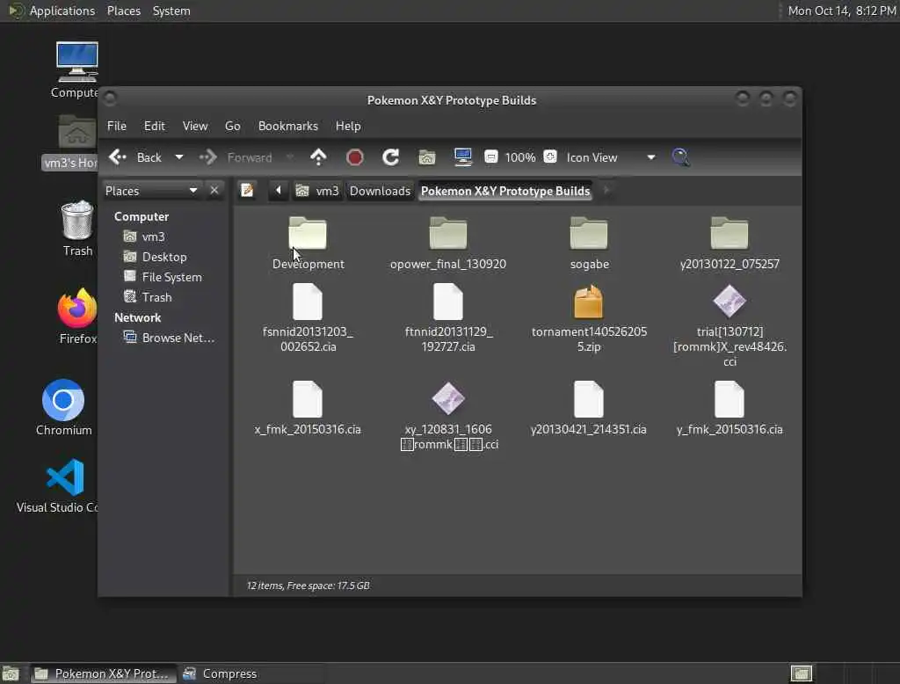This screenshot has height=684, width=900.
Task: Open the Back history dropdown arrow
Action: pos(179,157)
